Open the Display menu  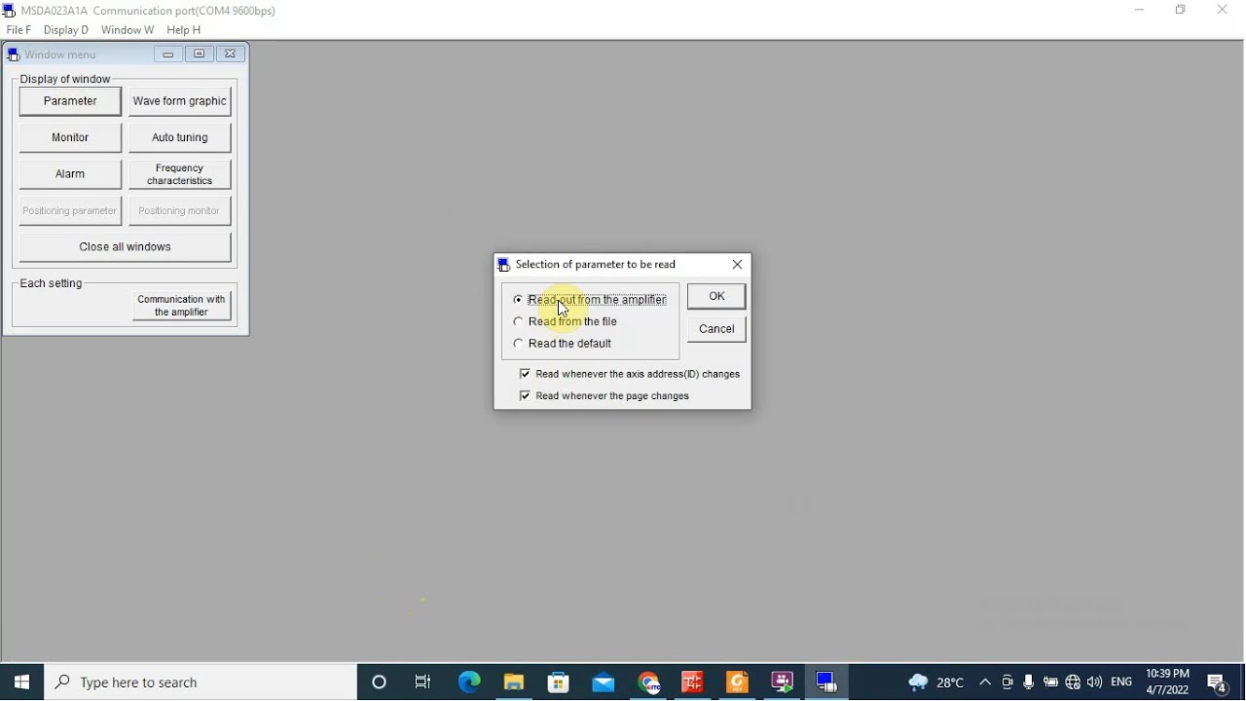pyautogui.click(x=66, y=30)
